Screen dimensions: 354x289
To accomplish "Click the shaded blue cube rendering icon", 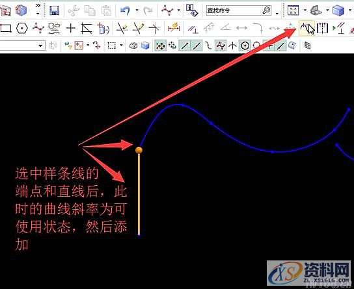I will coord(338,10).
